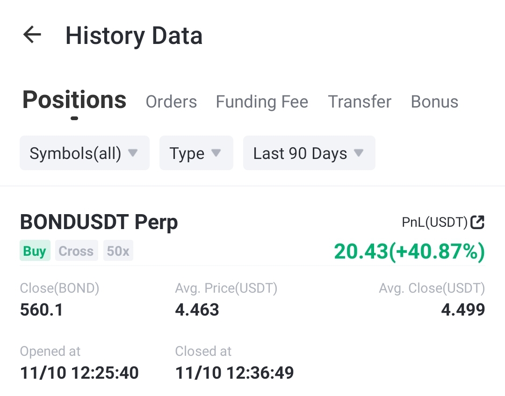Tap the Cross margin tag

pyautogui.click(x=76, y=251)
